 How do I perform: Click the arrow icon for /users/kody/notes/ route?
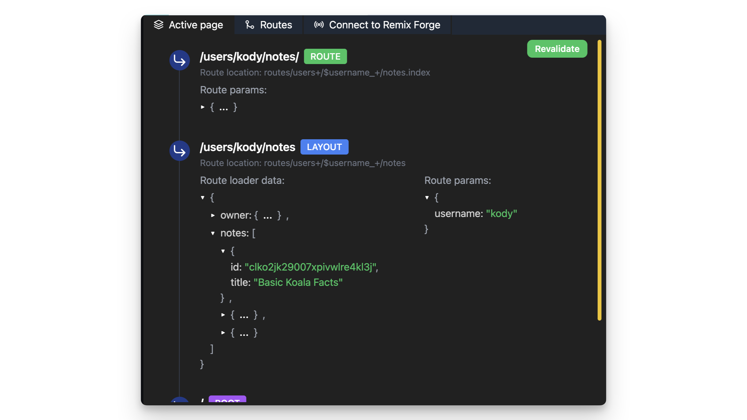179,60
